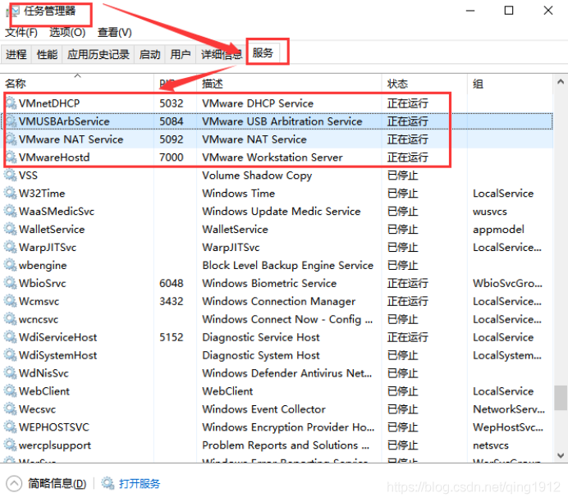Screen dimensions: 568x502
Task: Switch to the 启动 tab
Action: tap(149, 54)
